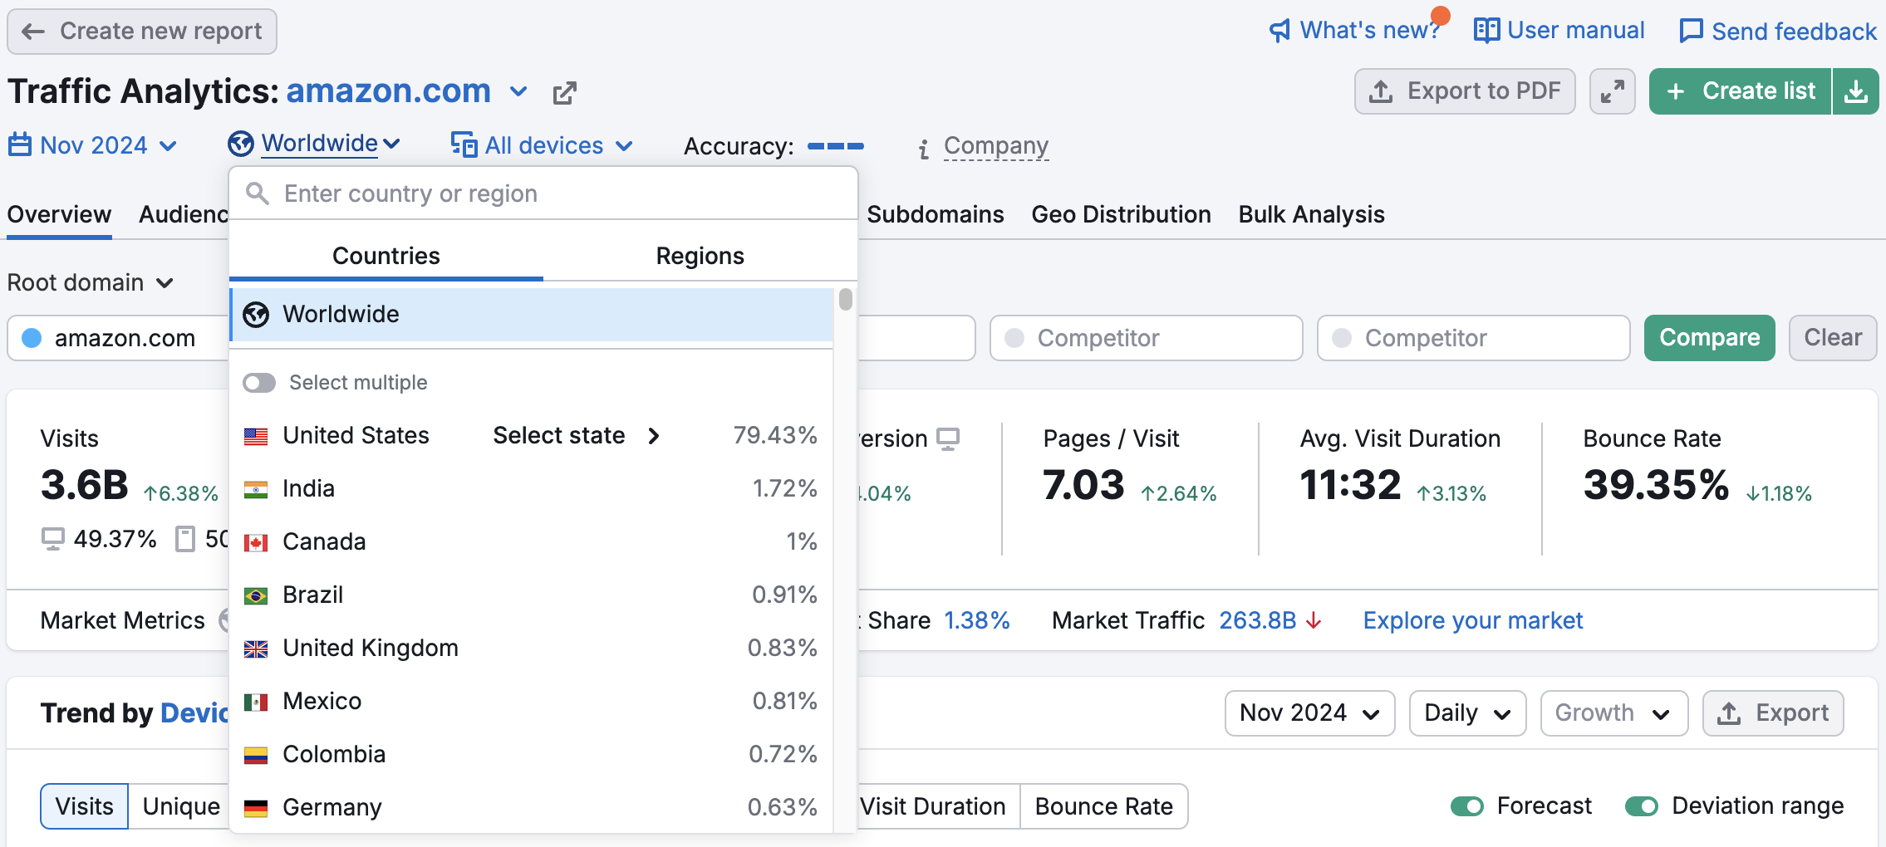This screenshot has height=847, width=1886.
Task: Select the Visits metric tab
Action: [x=84, y=806]
